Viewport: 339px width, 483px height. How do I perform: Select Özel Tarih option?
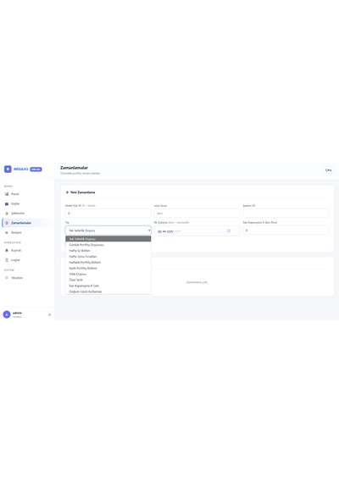click(x=108, y=280)
